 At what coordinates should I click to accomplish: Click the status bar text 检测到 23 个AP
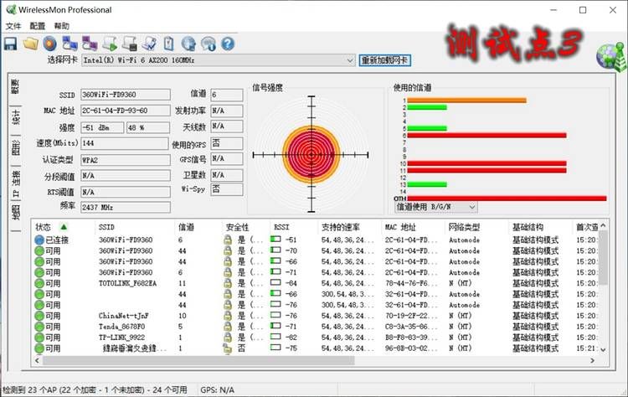[x=95, y=389]
